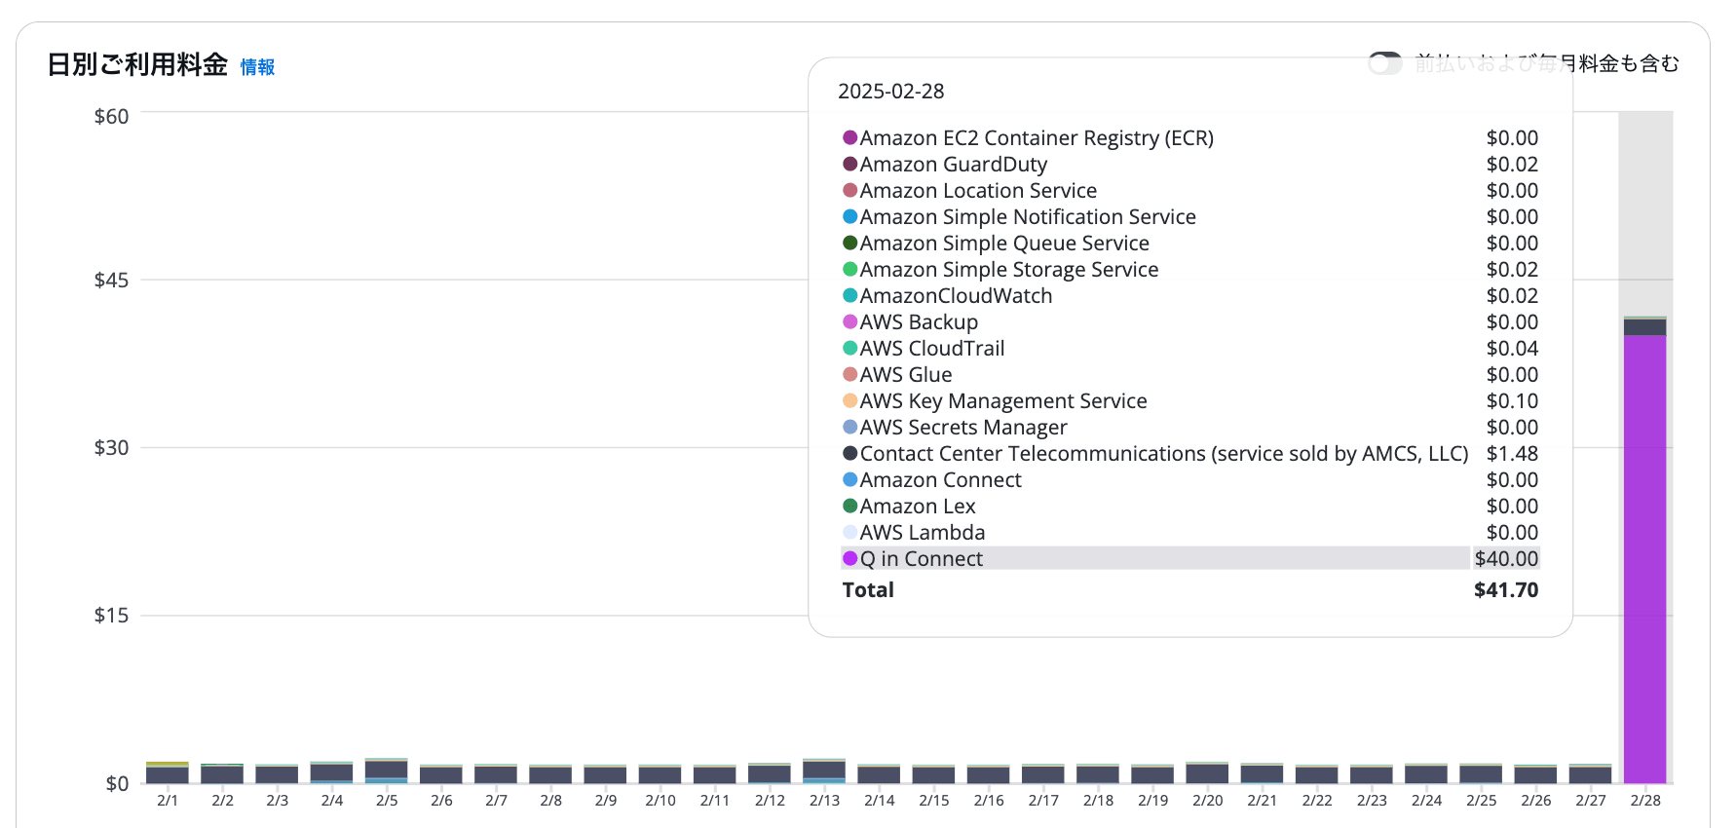Click the $1.48 Contact Center amount
1736x828 pixels.
[x=1512, y=453]
